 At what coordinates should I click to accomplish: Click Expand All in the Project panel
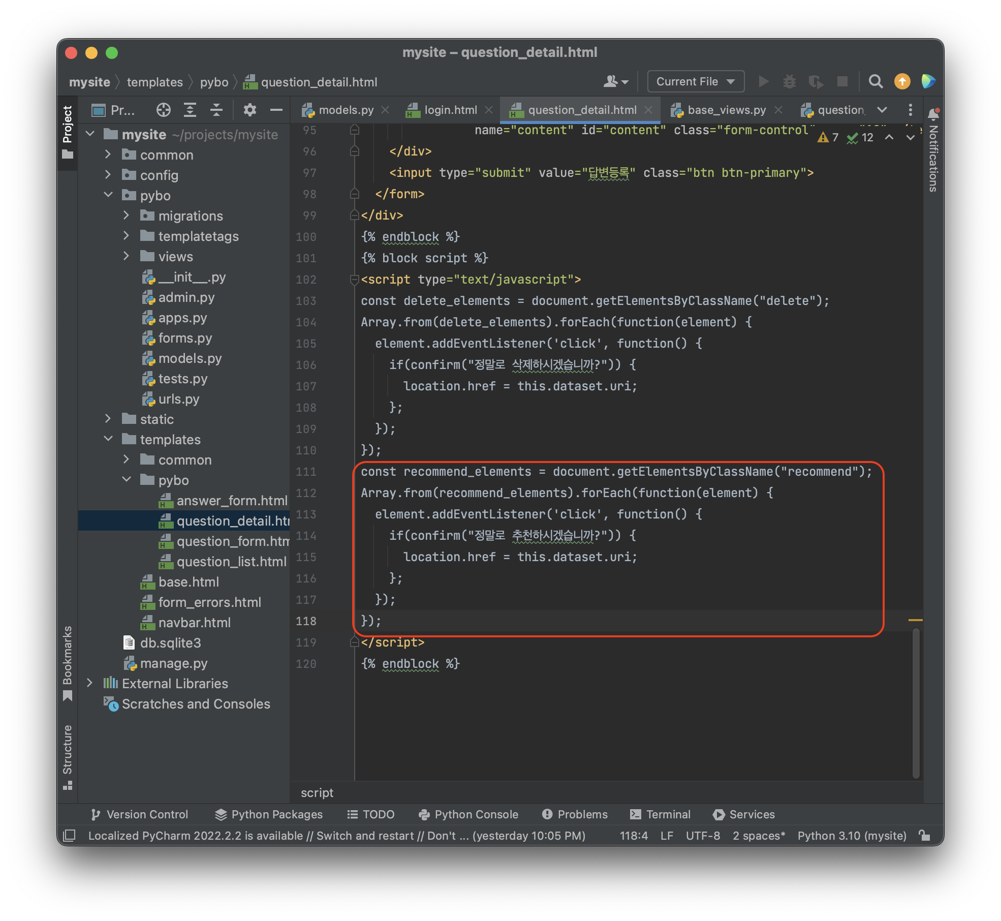click(190, 110)
